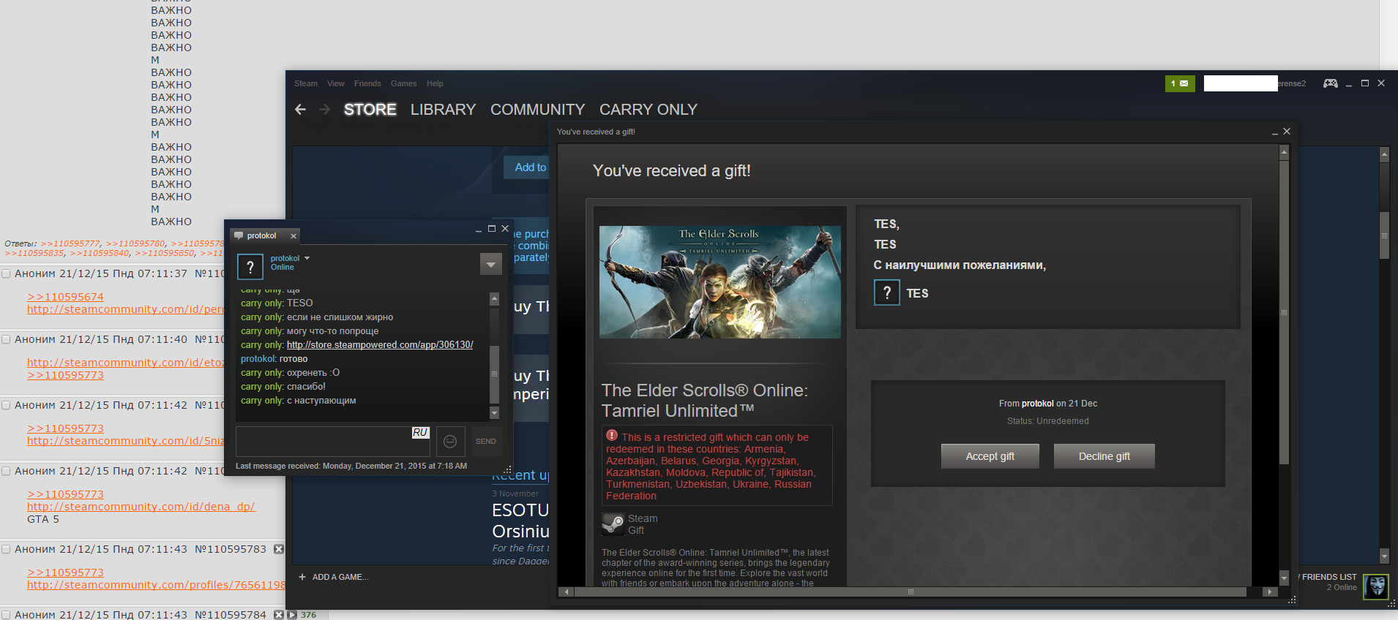Close the protokol chat tab
The height and width of the screenshot is (620, 1398).
click(x=294, y=235)
